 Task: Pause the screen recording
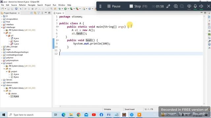pos(114,6)
